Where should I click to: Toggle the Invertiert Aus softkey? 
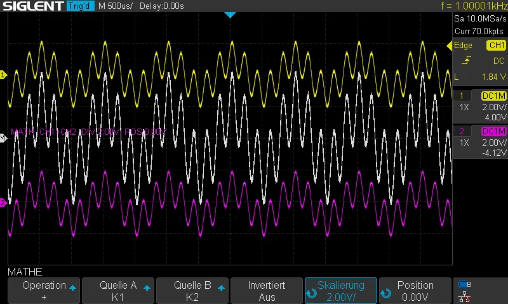click(267, 291)
